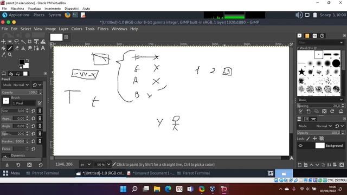Toggle link for brush Size
This screenshot has height=195, width=347.
click(40, 110)
